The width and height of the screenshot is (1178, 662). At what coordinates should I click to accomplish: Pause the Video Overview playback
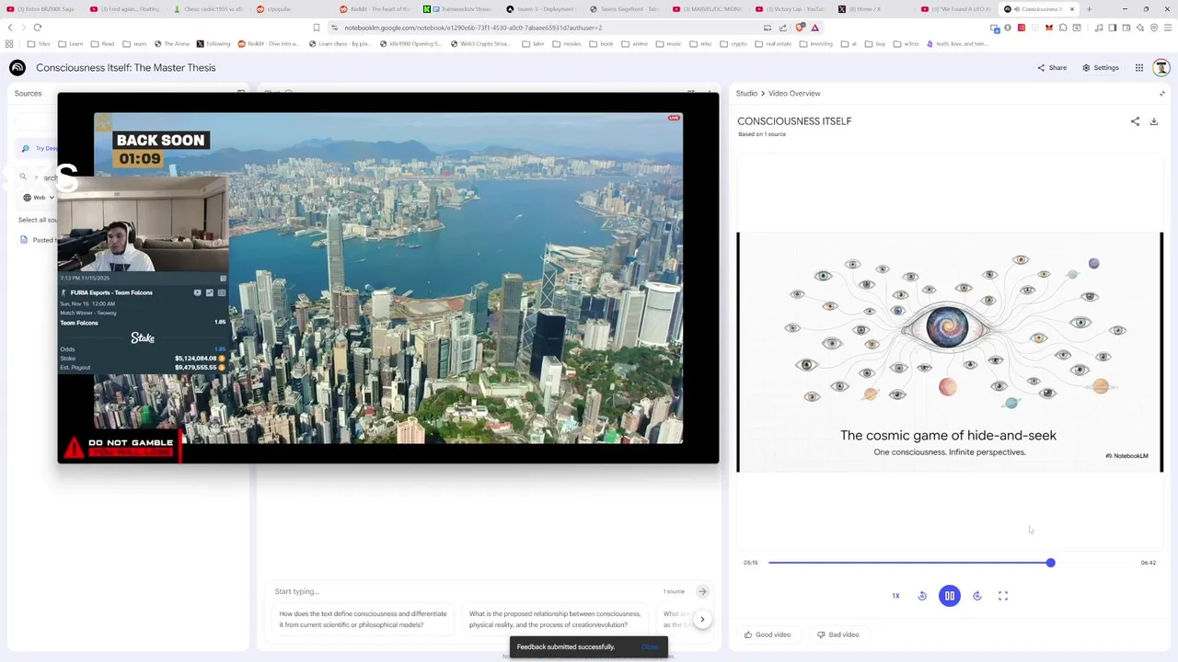coord(949,596)
